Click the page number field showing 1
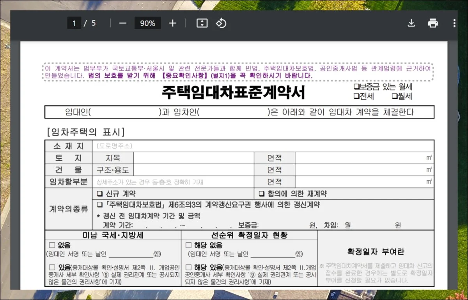Image resolution: width=468 pixels, height=300 pixels. (74, 23)
